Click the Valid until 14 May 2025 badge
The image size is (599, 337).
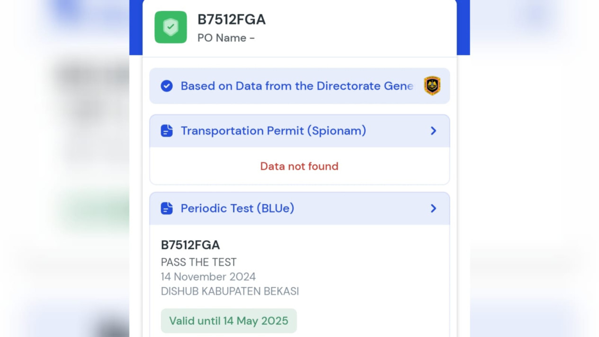pos(229,321)
